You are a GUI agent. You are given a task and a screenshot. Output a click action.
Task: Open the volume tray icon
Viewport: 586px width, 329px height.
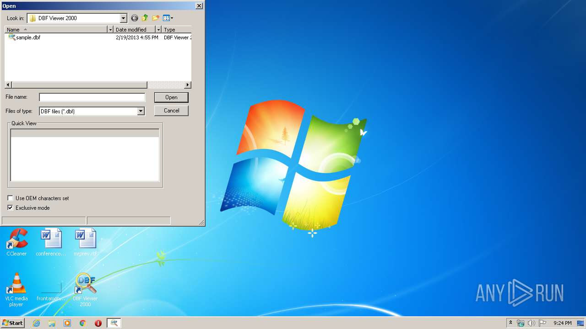click(532, 323)
